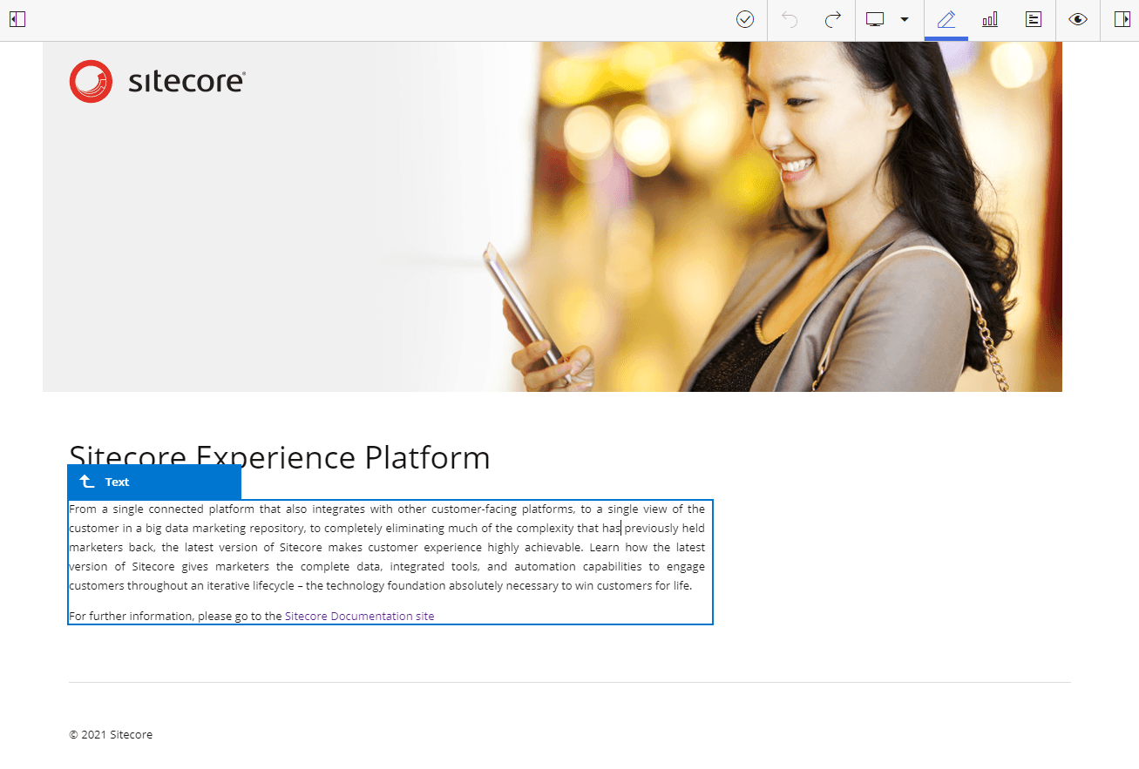Place cursor in the body text paragraph
Screen dimensions: 1139x769
pyautogui.click(x=387, y=547)
